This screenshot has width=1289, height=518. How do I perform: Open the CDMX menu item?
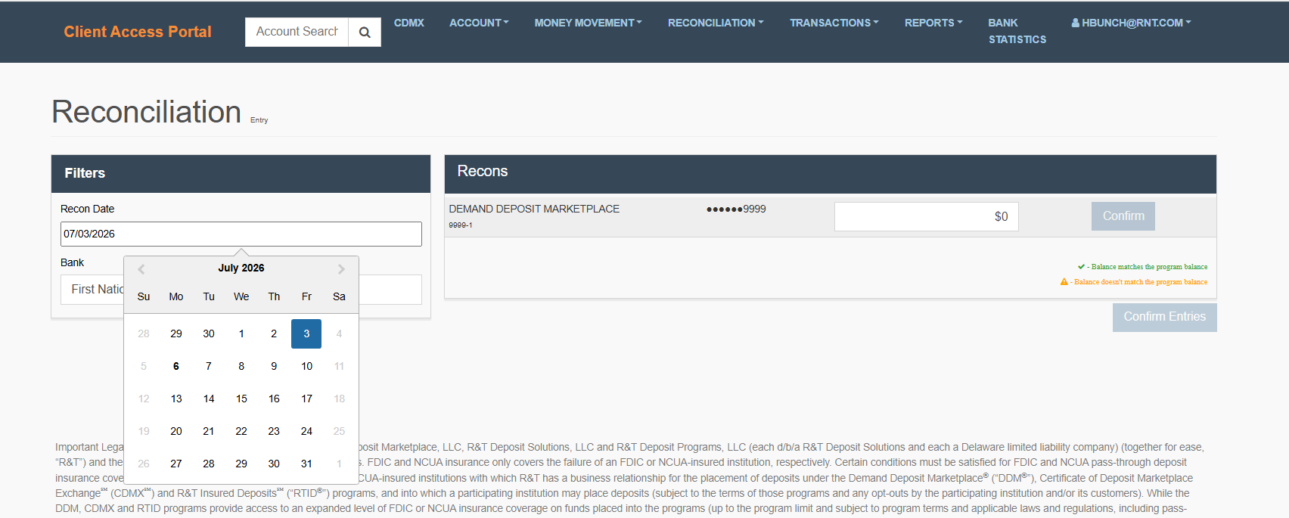point(409,23)
